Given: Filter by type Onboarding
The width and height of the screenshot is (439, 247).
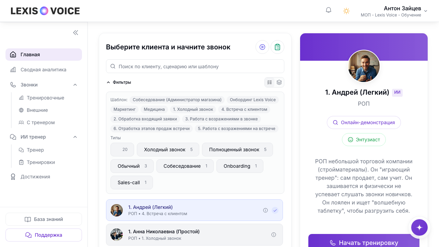Looking at the screenshot, I should (x=240, y=166).
